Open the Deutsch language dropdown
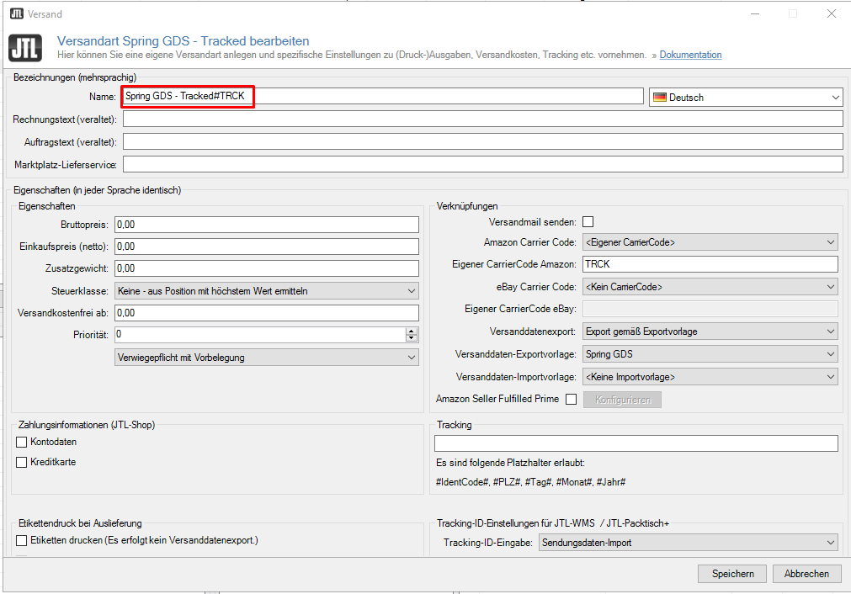851x594 pixels. tap(746, 98)
